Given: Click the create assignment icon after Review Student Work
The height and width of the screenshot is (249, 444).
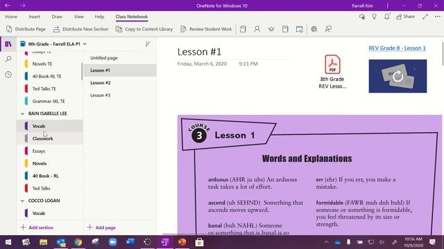Looking at the screenshot, I should point(243,29).
